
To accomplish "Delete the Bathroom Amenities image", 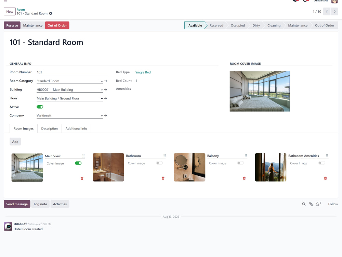I will 326,178.
